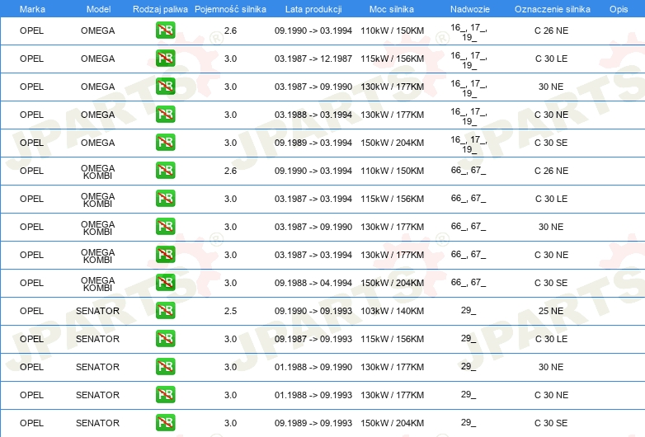Click 110kW / 150KM in the OMEGA KOMBI row

(392, 171)
